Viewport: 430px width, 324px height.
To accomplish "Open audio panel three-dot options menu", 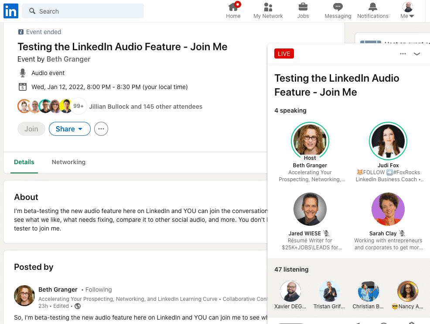I will (x=403, y=54).
